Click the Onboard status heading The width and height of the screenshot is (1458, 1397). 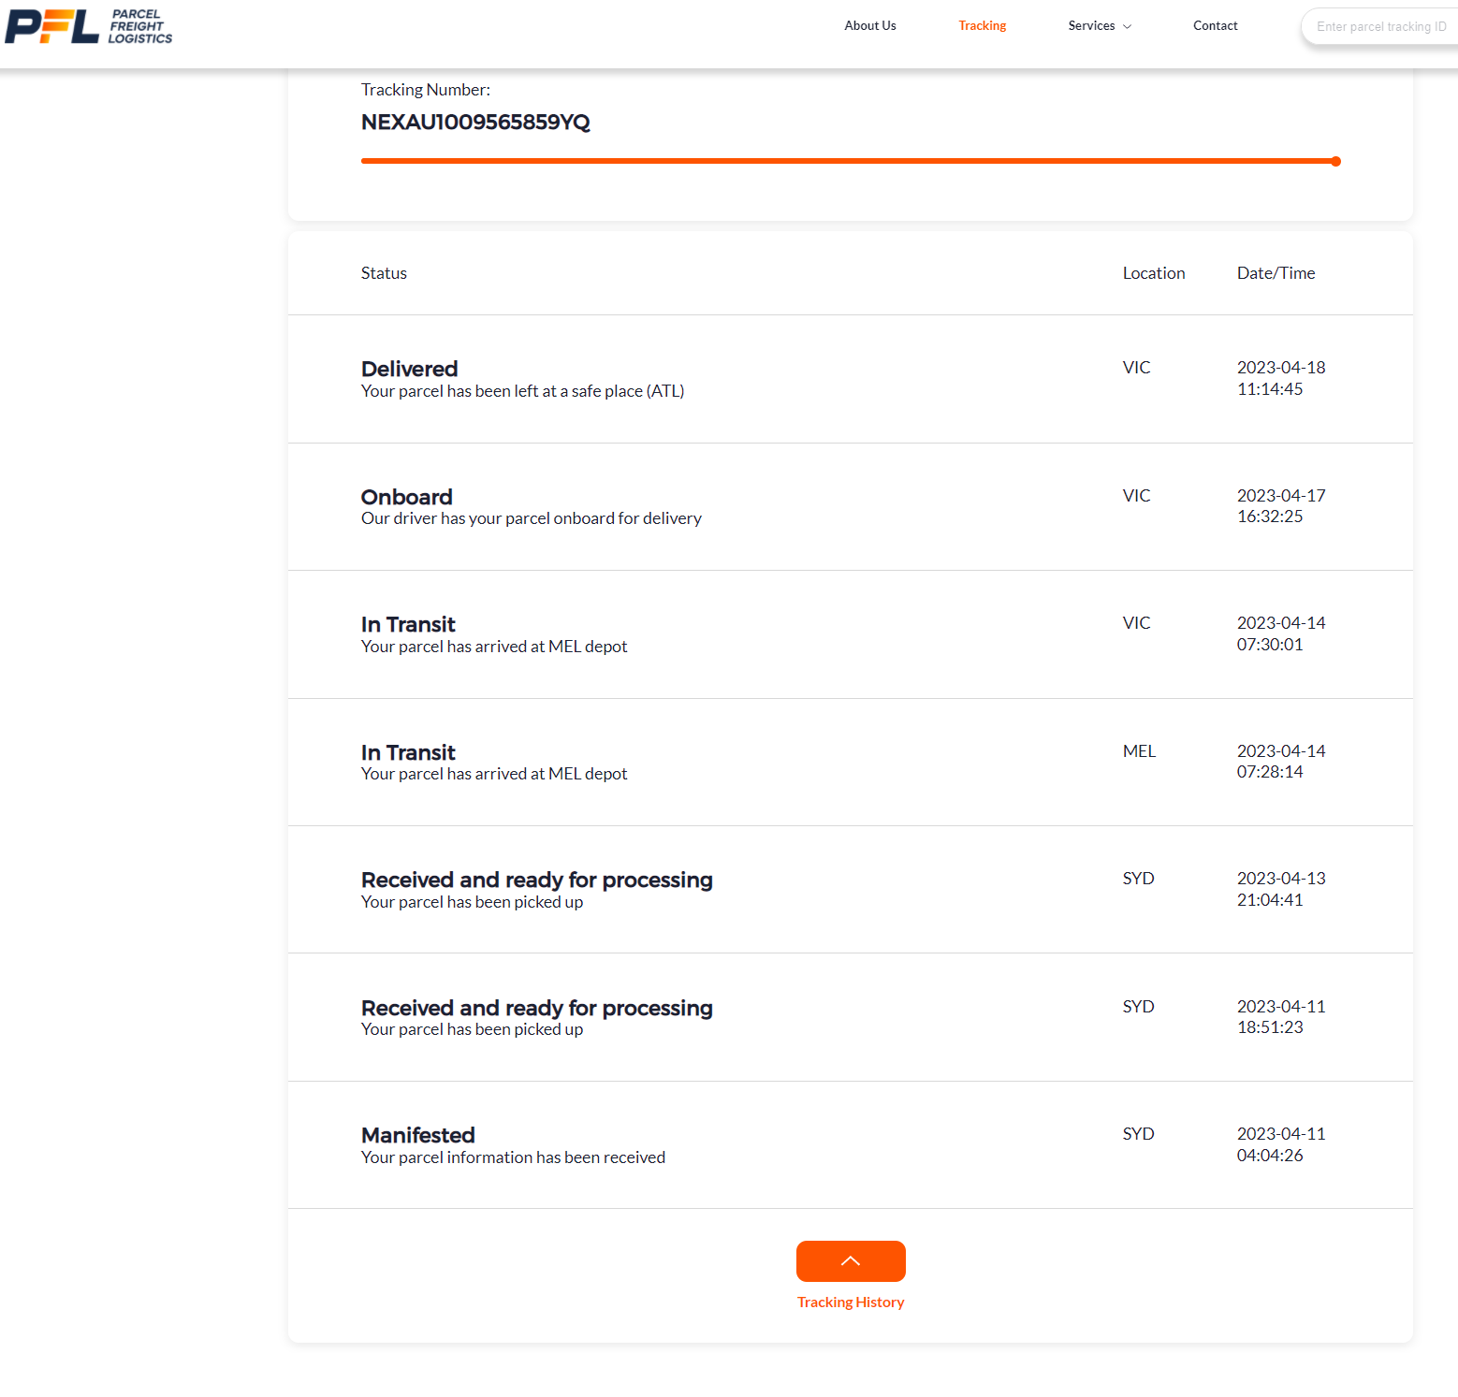406,497
